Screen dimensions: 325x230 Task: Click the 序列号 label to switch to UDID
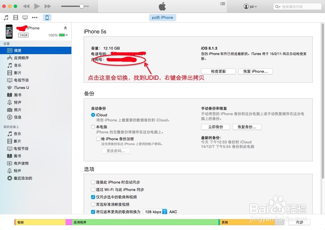pyautogui.click(x=97, y=60)
